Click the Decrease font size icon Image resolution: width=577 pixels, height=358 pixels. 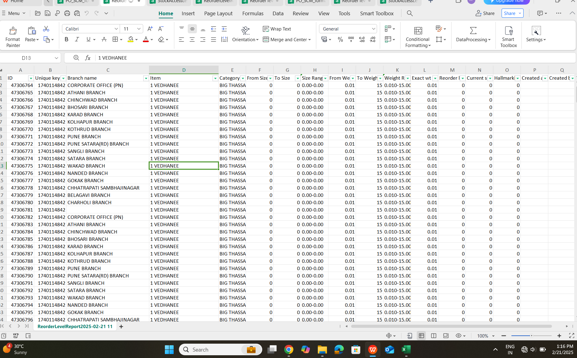tap(161, 29)
